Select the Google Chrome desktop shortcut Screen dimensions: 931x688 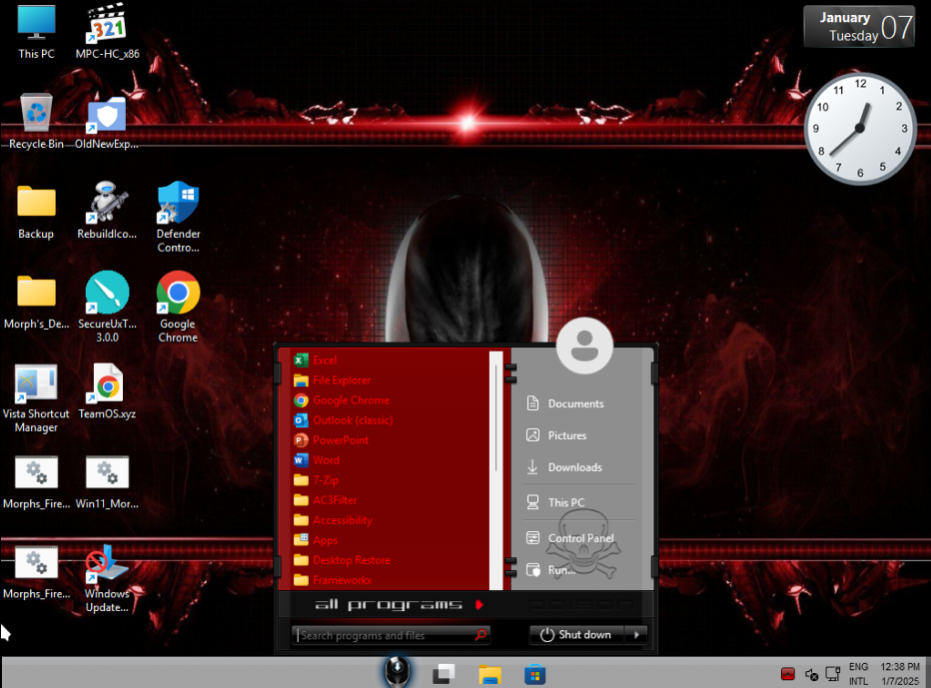[178, 307]
